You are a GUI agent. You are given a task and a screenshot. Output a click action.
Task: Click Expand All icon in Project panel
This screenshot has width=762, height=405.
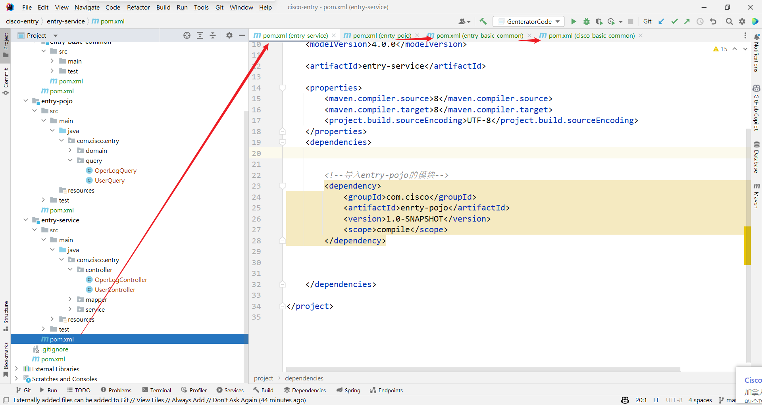click(x=200, y=35)
